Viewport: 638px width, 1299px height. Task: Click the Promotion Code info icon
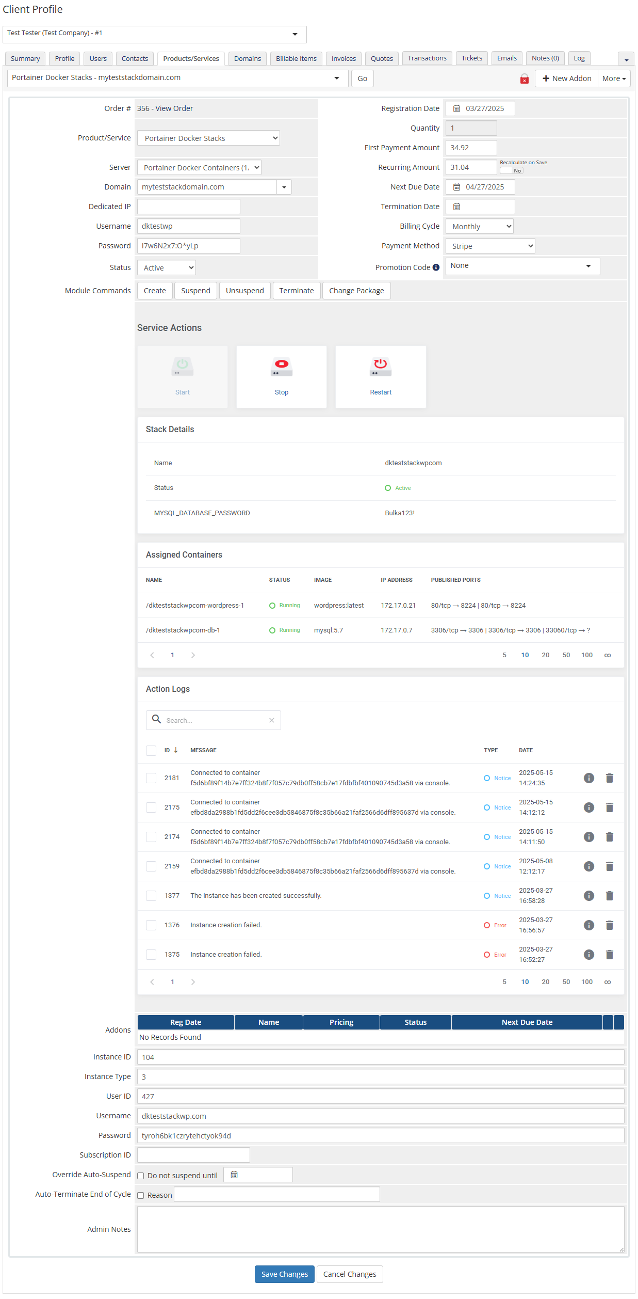coord(436,267)
